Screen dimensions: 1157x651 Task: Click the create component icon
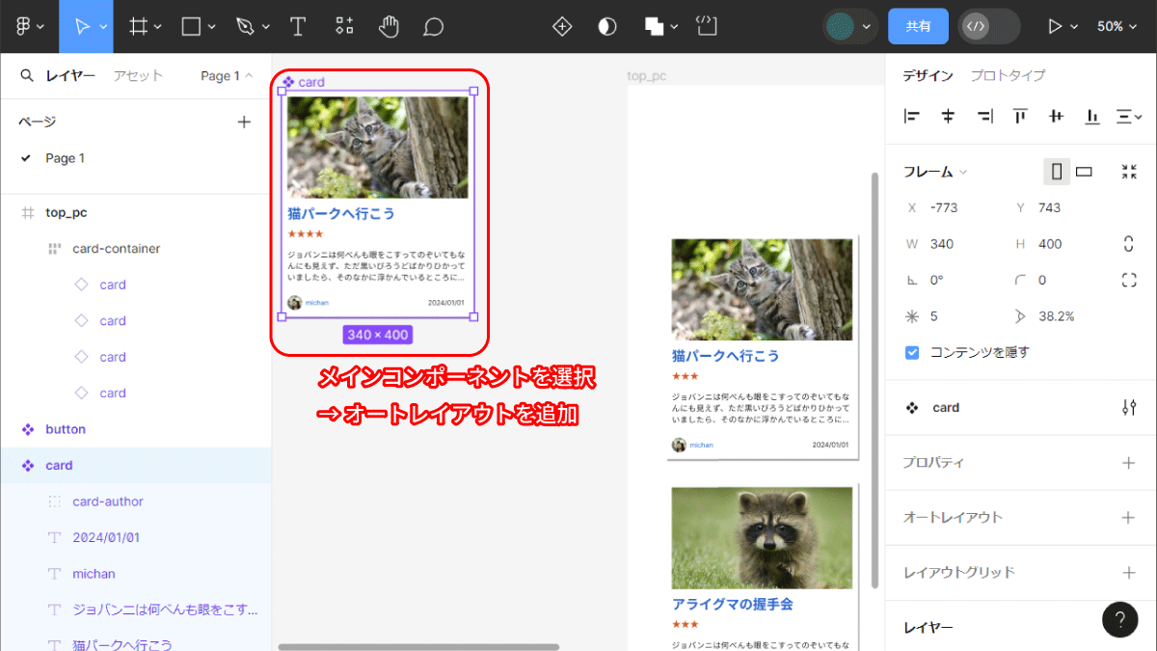[x=562, y=26]
